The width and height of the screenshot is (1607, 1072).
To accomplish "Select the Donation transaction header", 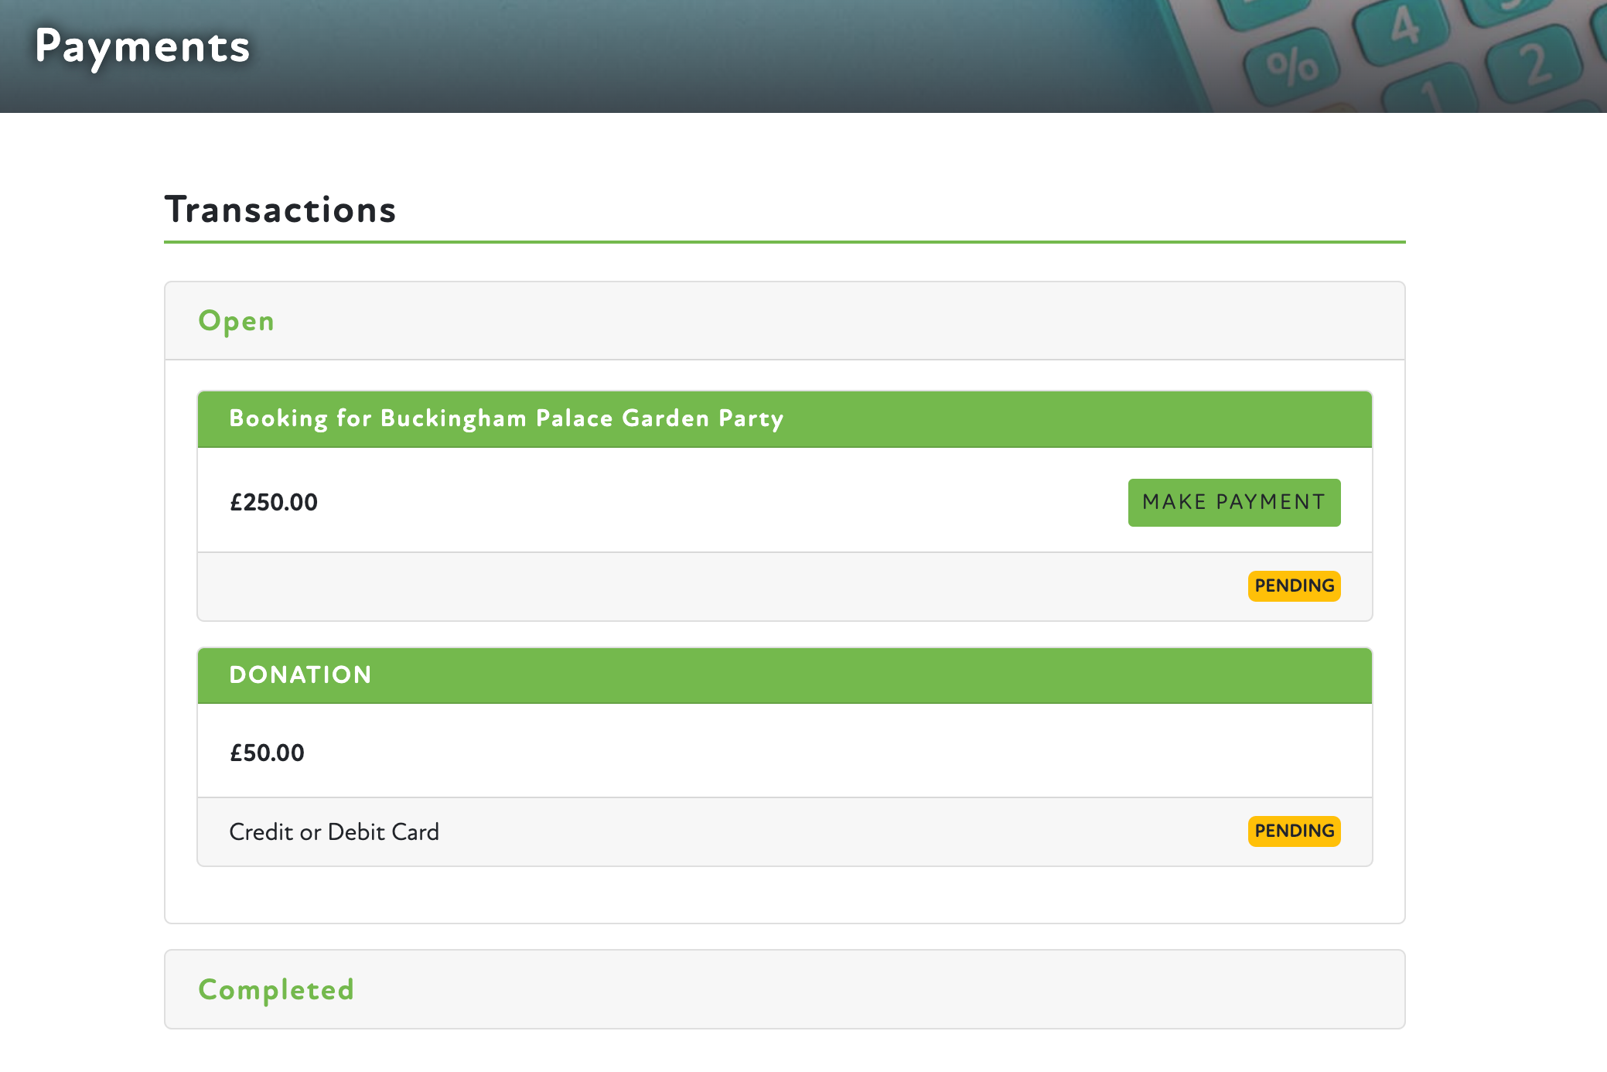I will (x=300, y=674).
